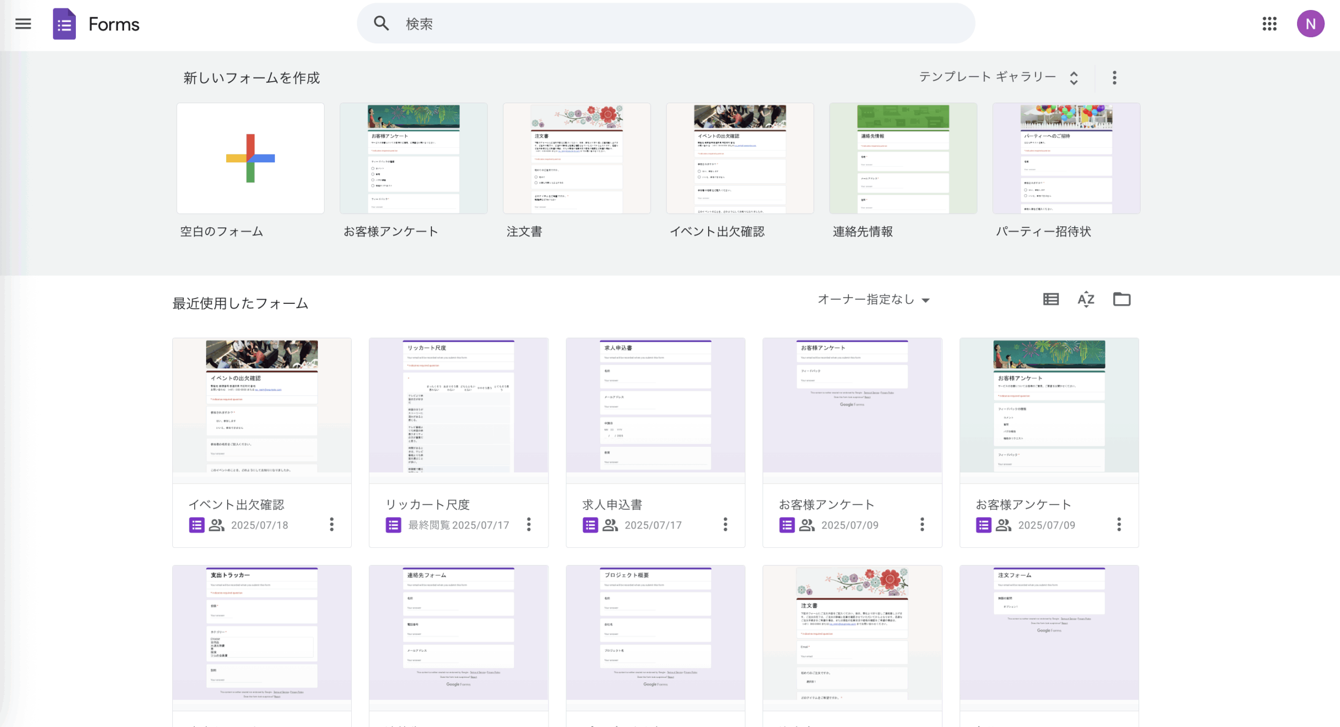Click inside the 検索 search field
Viewport: 1340px width, 727px height.
[576, 23]
